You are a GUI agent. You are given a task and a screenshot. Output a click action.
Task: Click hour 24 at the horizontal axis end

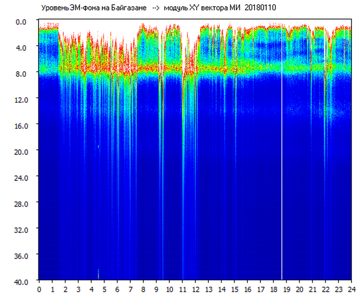pyautogui.click(x=351, y=289)
